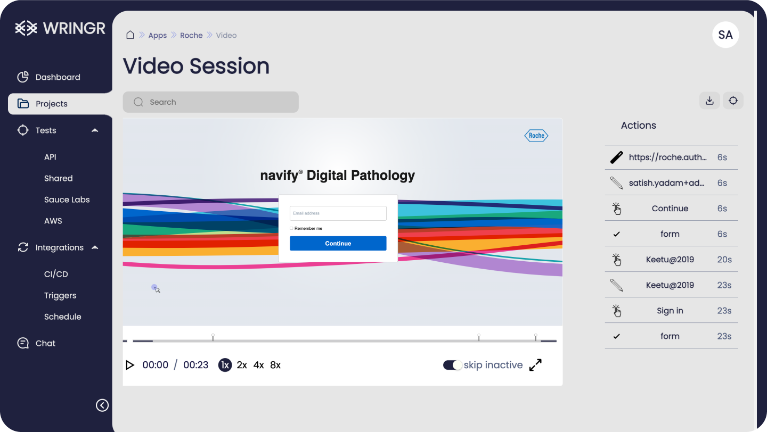Image resolution: width=767 pixels, height=432 pixels.
Task: Select the https://roche.auth... action row
Action: [672, 157]
